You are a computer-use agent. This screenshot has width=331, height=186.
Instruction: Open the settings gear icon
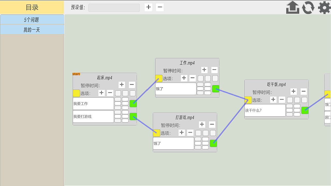pos(324,7)
